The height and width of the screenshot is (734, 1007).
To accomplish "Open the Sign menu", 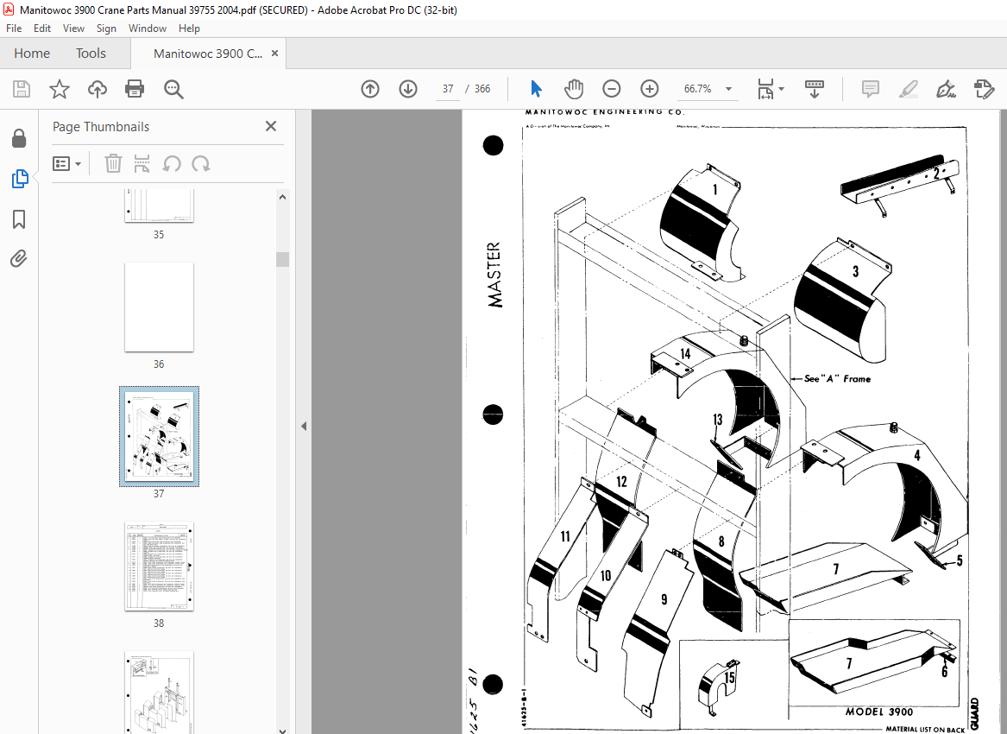I will pos(106,28).
